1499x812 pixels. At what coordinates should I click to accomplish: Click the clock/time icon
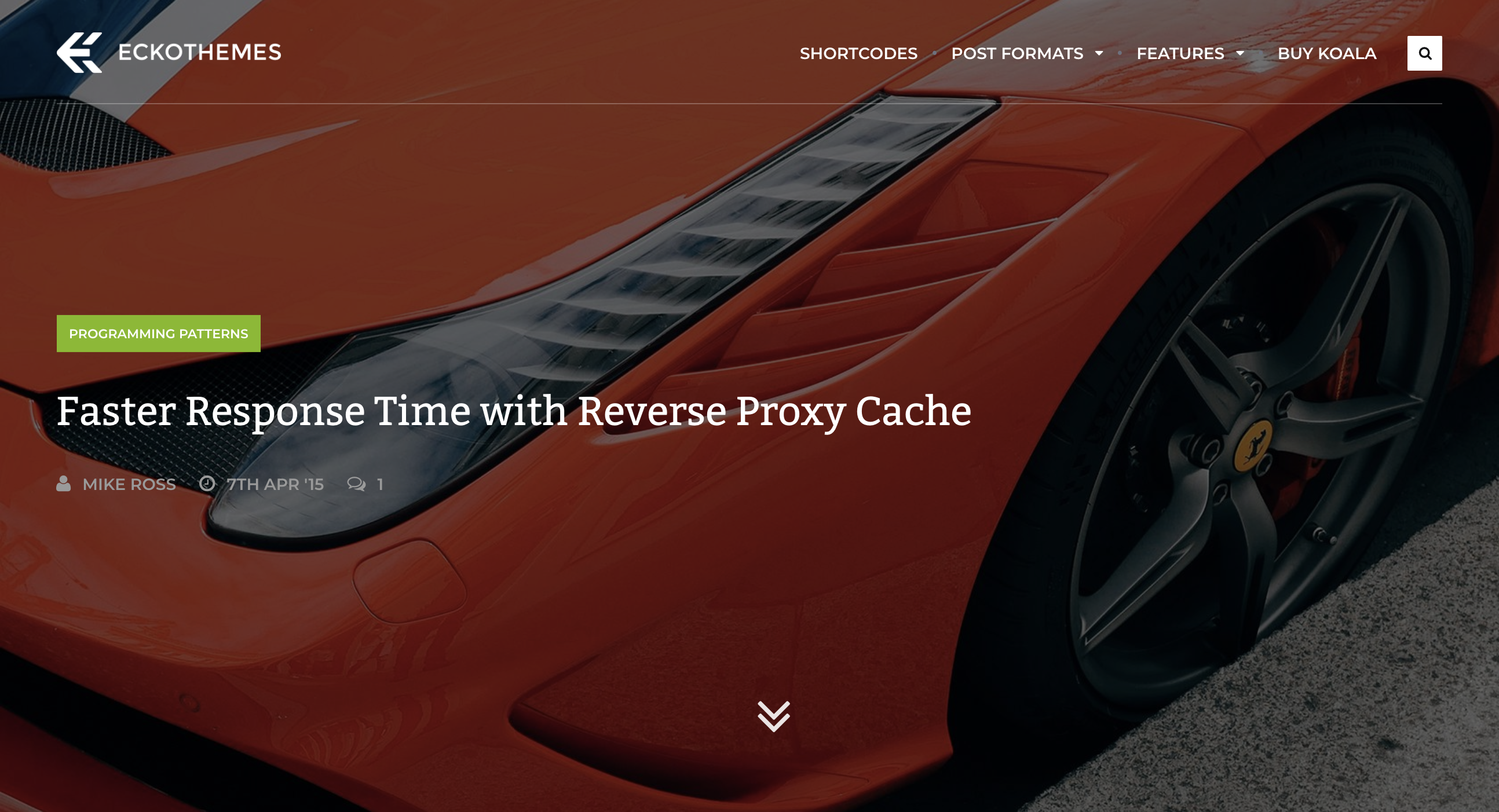click(207, 483)
